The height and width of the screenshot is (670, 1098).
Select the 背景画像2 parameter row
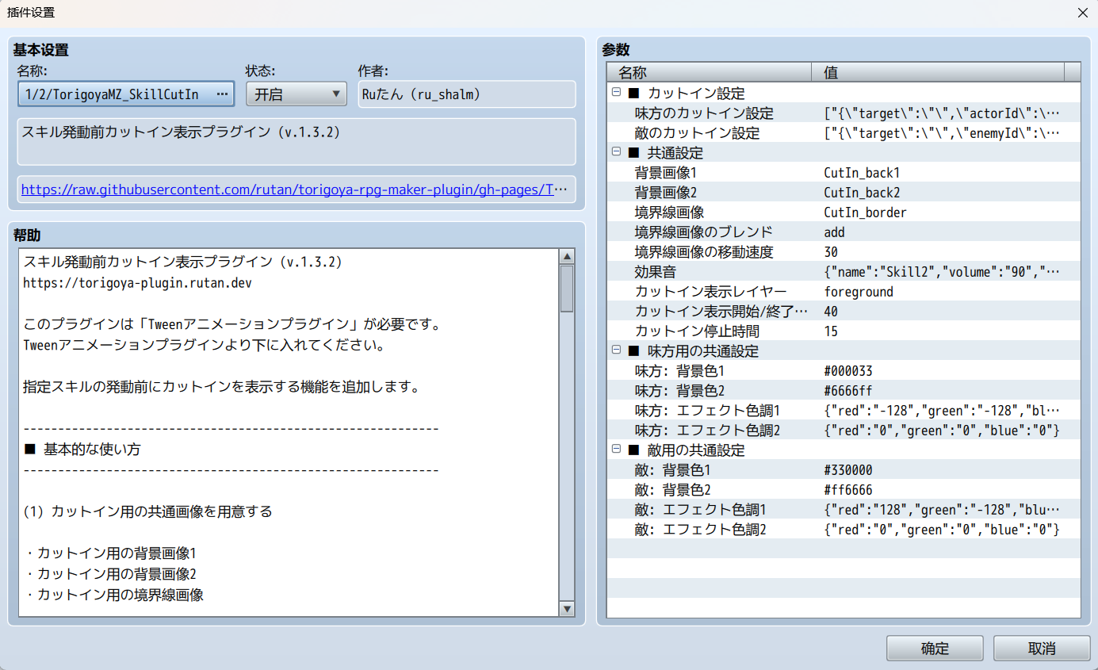click(x=844, y=192)
